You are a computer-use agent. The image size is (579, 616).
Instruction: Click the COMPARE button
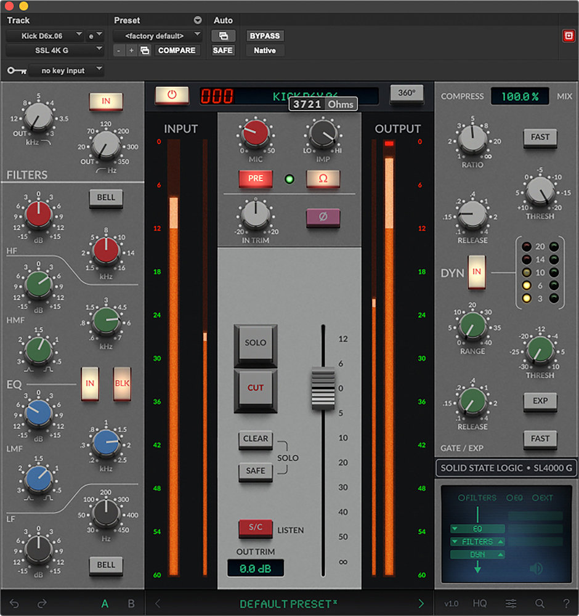(177, 51)
